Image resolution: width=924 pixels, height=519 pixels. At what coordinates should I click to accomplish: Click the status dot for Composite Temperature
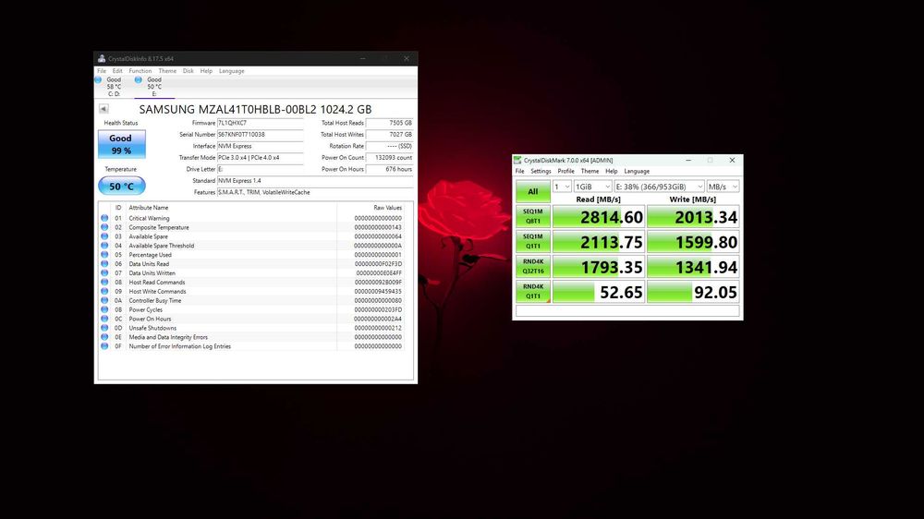(x=104, y=227)
